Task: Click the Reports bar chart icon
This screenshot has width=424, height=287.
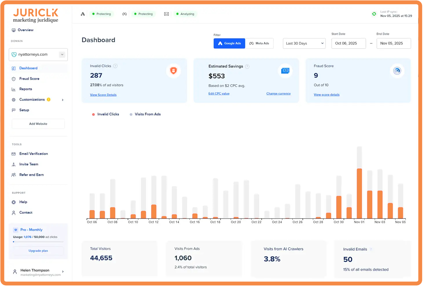Action: tap(14, 89)
